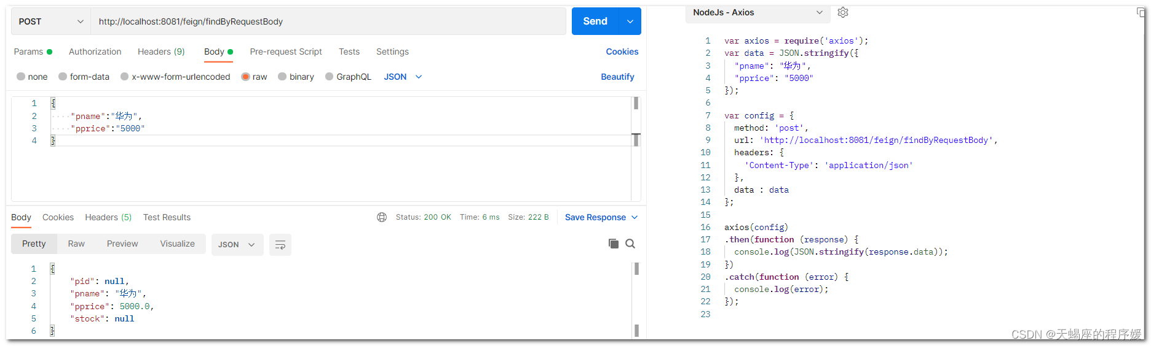Screen dimensions: 1151x346
Task: Copy the response body to clipboard
Action: 613,244
